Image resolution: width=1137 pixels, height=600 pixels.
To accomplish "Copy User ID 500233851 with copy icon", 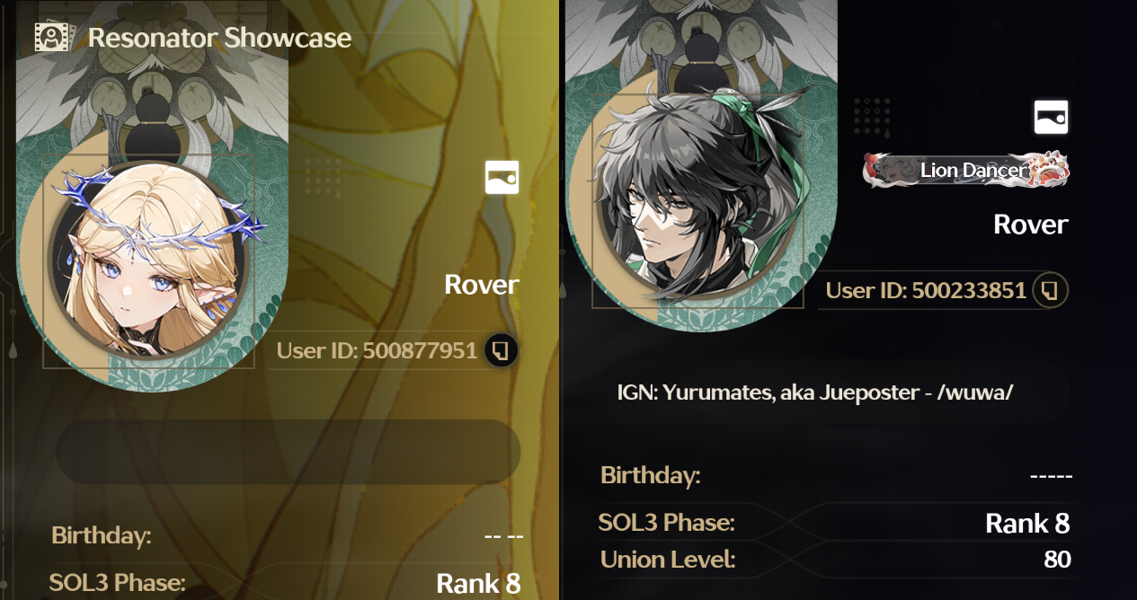I will [x=1051, y=290].
